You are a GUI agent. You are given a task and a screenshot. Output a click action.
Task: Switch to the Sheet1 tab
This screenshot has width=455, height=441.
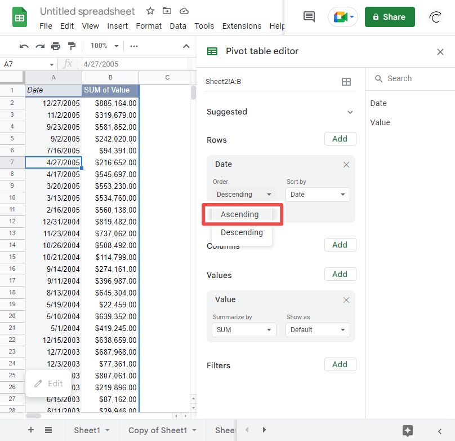point(87,430)
